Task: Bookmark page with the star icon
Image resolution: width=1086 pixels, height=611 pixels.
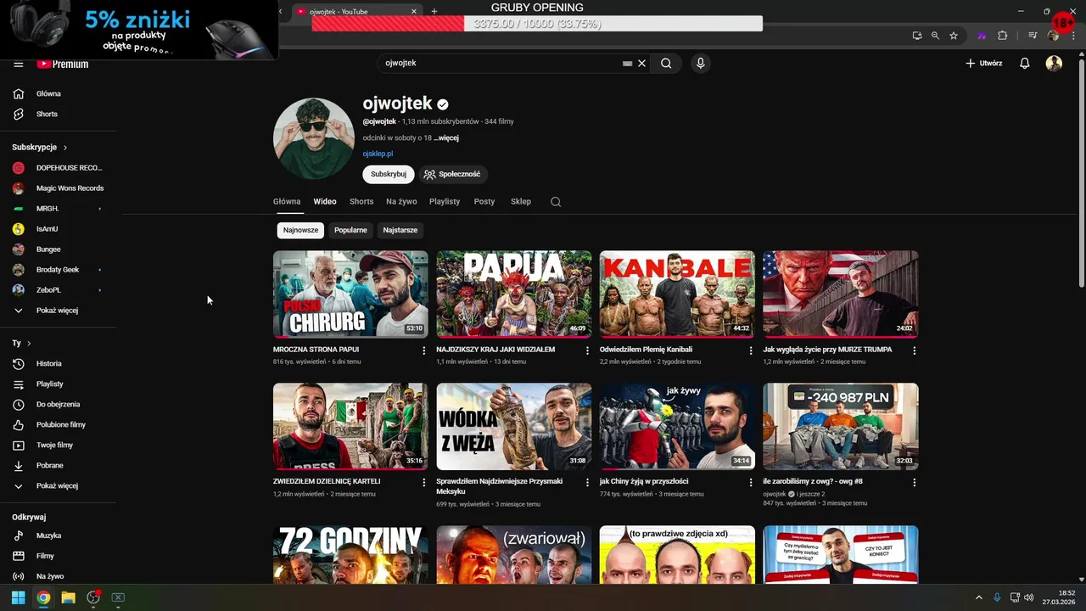Action: (x=954, y=36)
